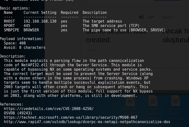Click the 'Current Setting' column header
This screenshot has width=189, height=127.
click(x=40, y=12)
